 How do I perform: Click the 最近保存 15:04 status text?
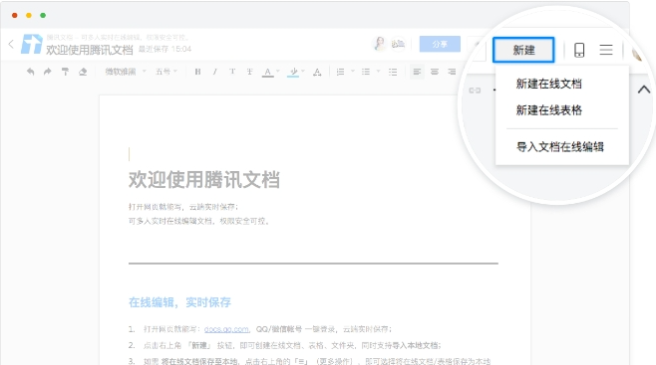pyautogui.click(x=164, y=49)
